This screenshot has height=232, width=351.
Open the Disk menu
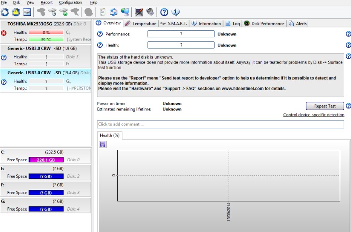pos(16,3)
